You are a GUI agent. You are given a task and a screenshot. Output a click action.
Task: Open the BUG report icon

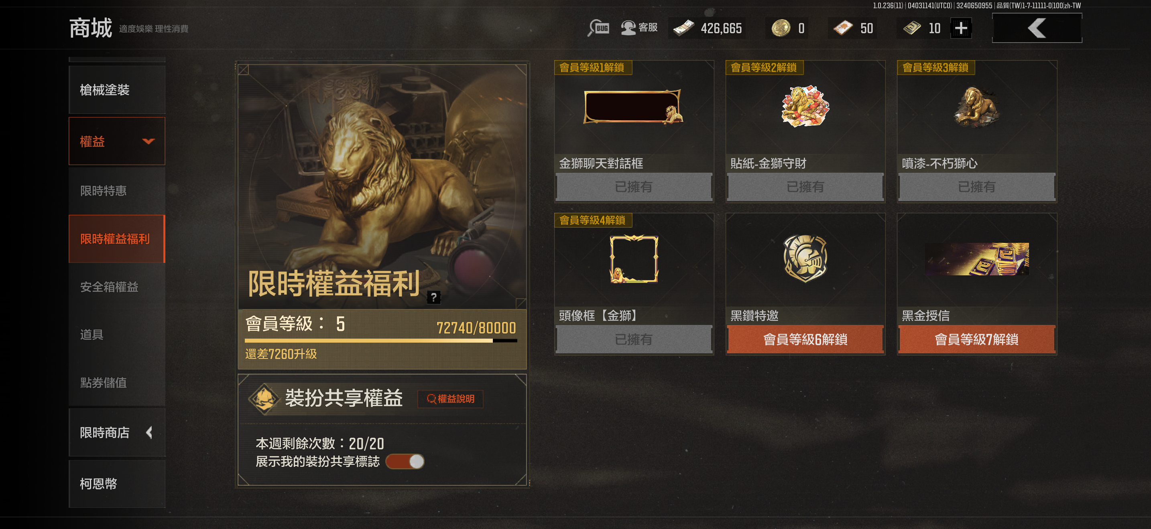598,28
